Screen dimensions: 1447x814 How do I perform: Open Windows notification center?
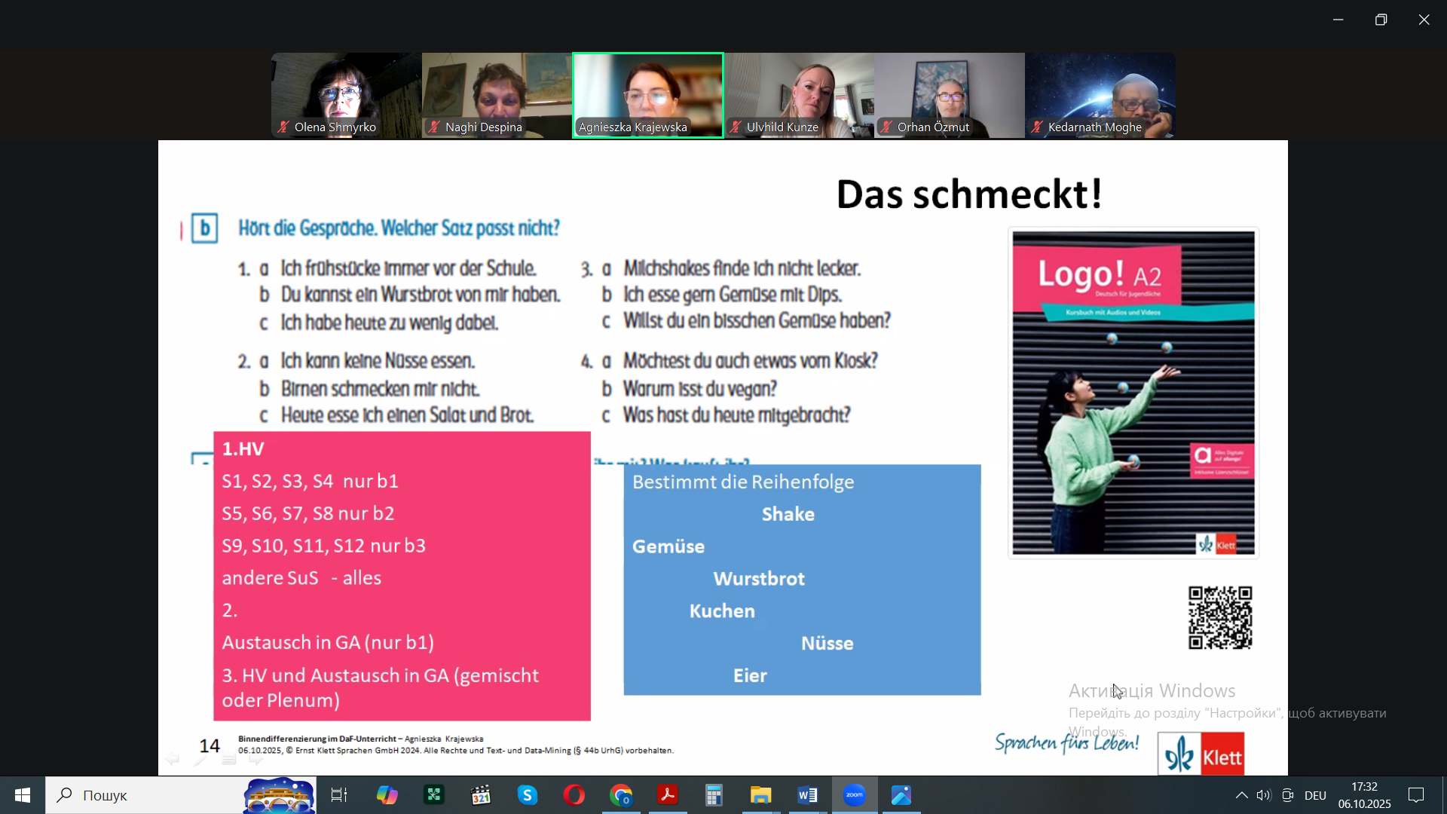(1416, 795)
